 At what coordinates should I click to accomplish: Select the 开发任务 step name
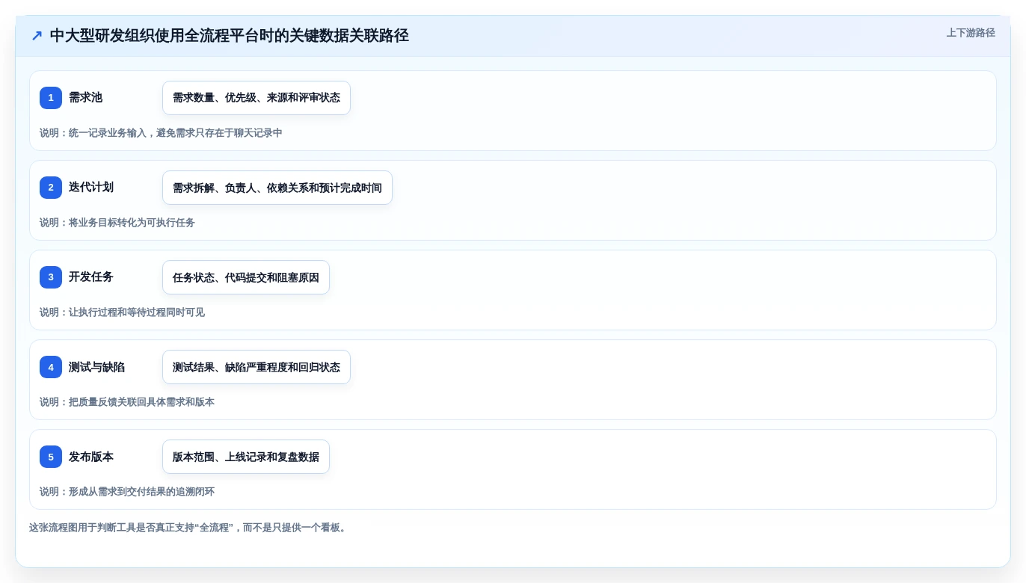pyautogui.click(x=91, y=277)
